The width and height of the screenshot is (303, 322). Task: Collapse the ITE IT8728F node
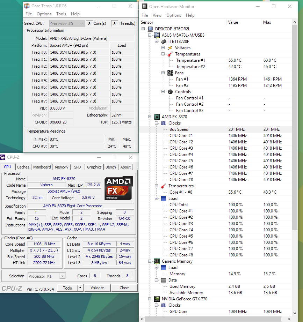pos(156,42)
